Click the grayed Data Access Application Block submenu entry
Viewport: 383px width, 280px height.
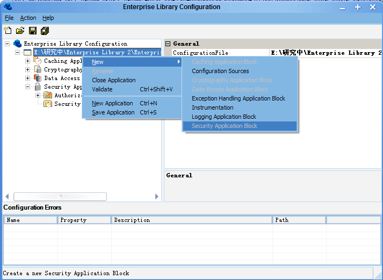point(240,89)
